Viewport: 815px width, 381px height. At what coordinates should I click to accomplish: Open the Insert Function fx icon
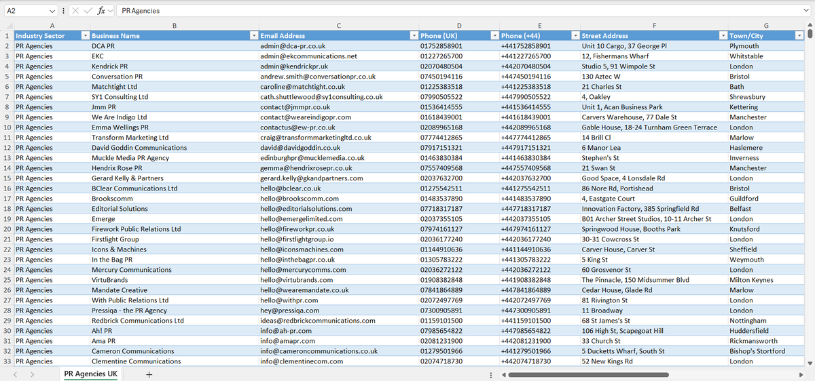click(x=101, y=12)
